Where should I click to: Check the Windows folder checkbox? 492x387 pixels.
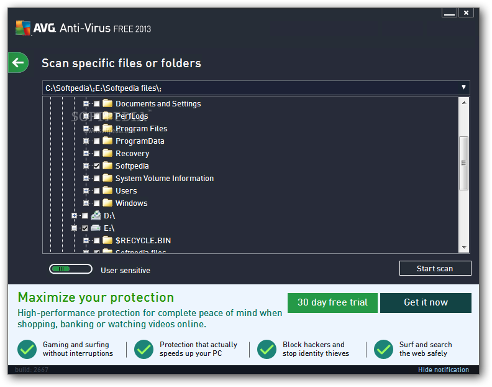(x=97, y=203)
